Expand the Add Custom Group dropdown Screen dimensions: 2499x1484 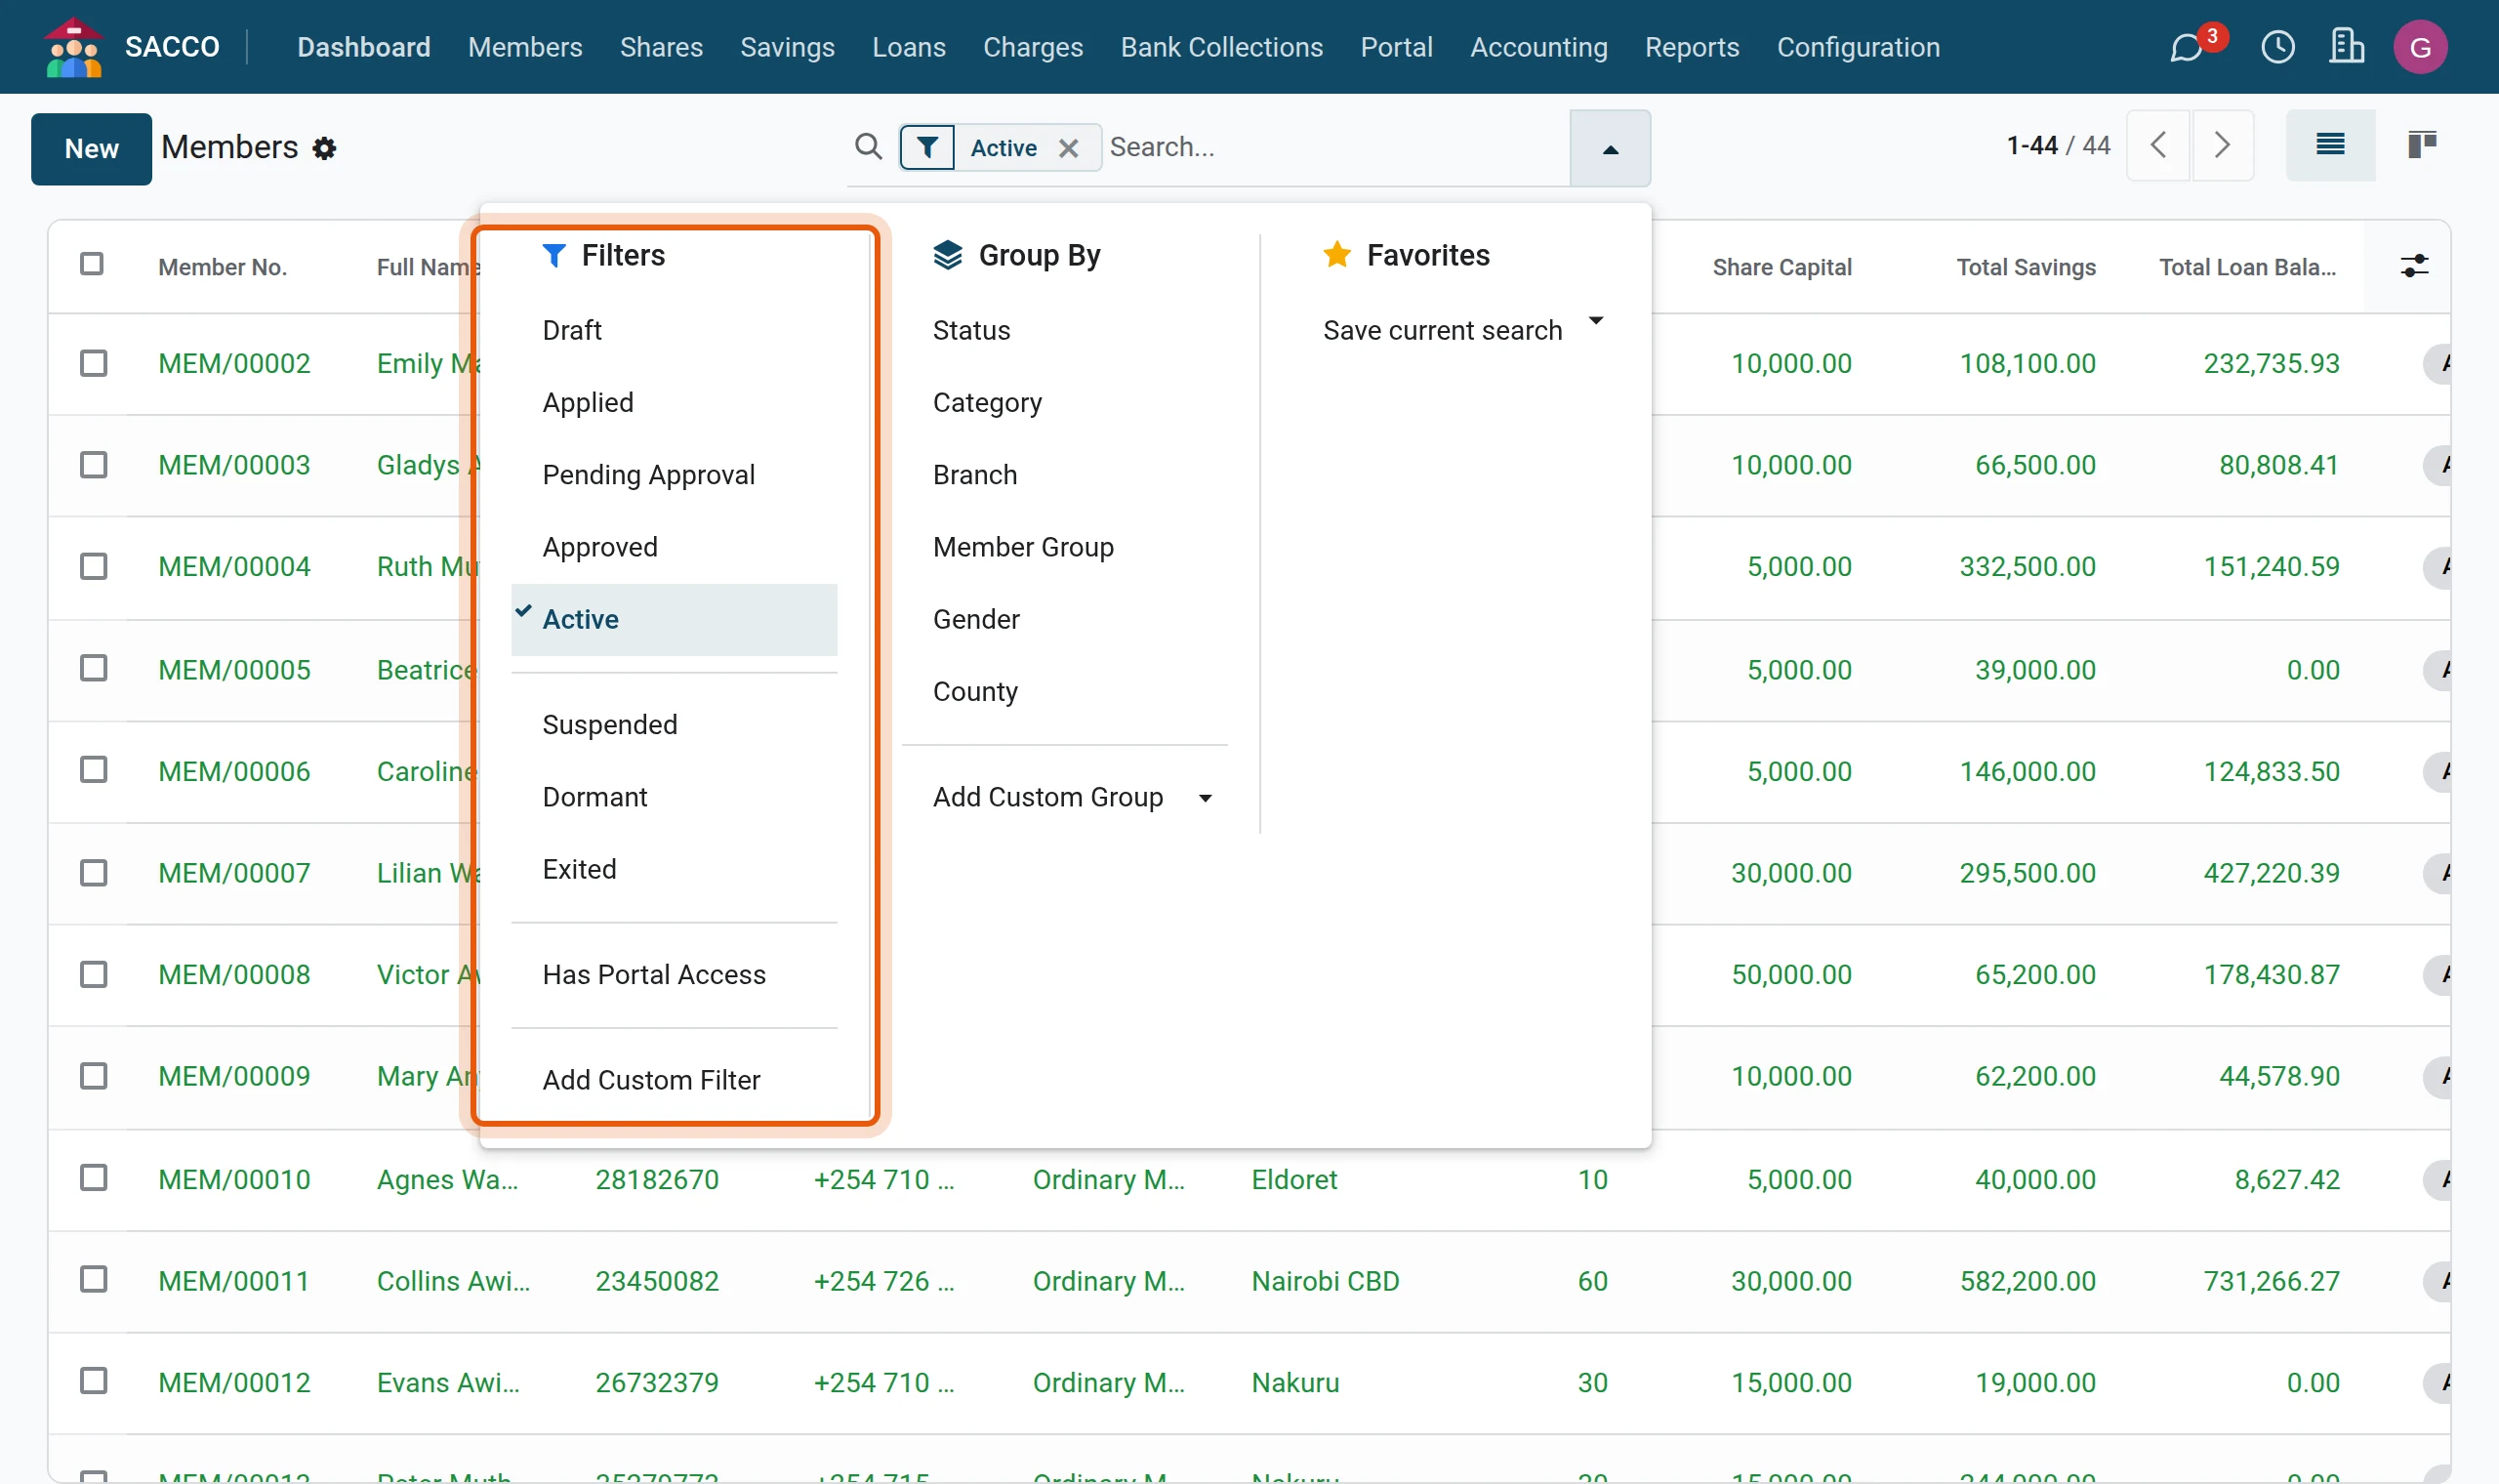click(1072, 797)
